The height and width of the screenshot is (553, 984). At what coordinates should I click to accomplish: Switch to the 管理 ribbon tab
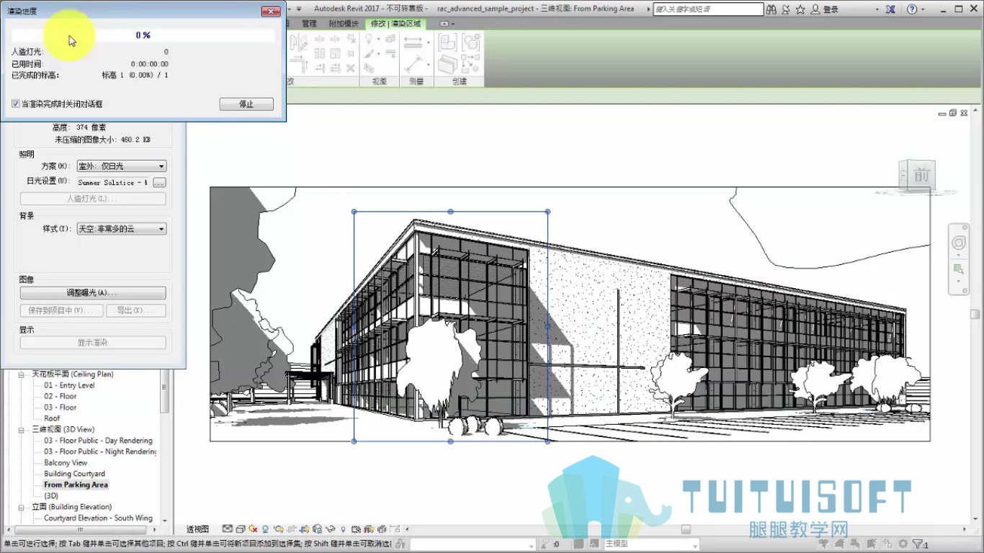(309, 24)
